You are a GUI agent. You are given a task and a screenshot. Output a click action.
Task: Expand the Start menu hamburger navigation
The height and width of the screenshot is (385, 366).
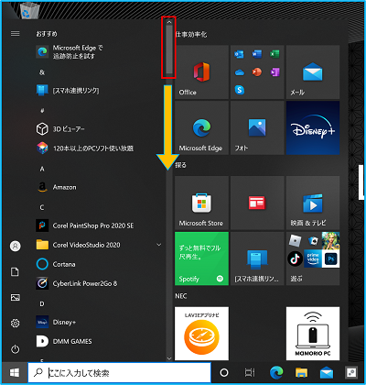point(16,34)
